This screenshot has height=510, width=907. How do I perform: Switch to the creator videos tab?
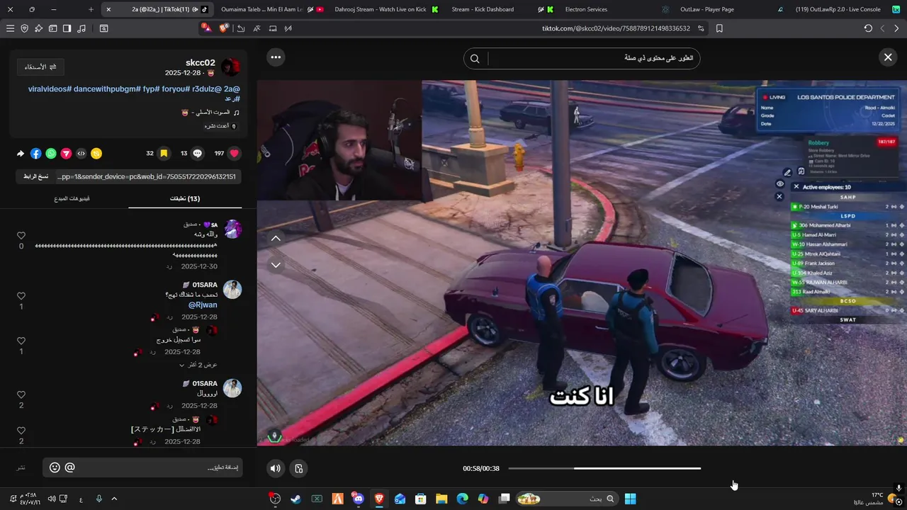click(72, 198)
